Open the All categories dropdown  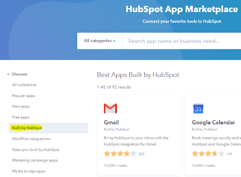click(x=100, y=41)
